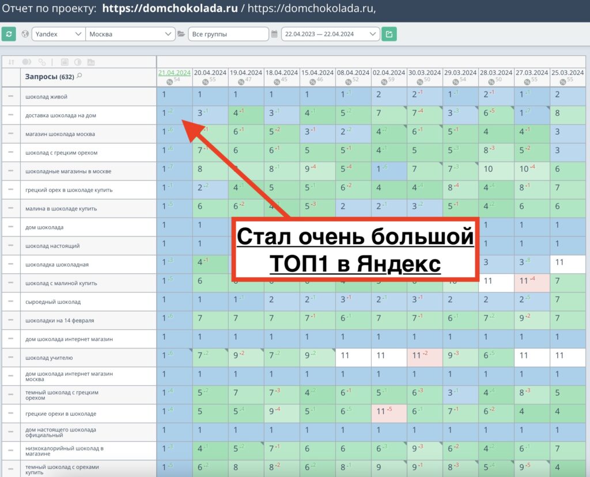The width and height of the screenshot is (590, 477).
Task: Click the image icon in table toolbar
Action: point(91,62)
